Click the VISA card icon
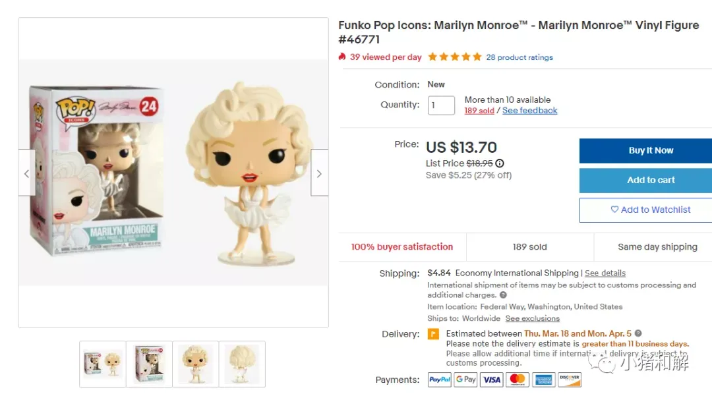 coord(491,380)
